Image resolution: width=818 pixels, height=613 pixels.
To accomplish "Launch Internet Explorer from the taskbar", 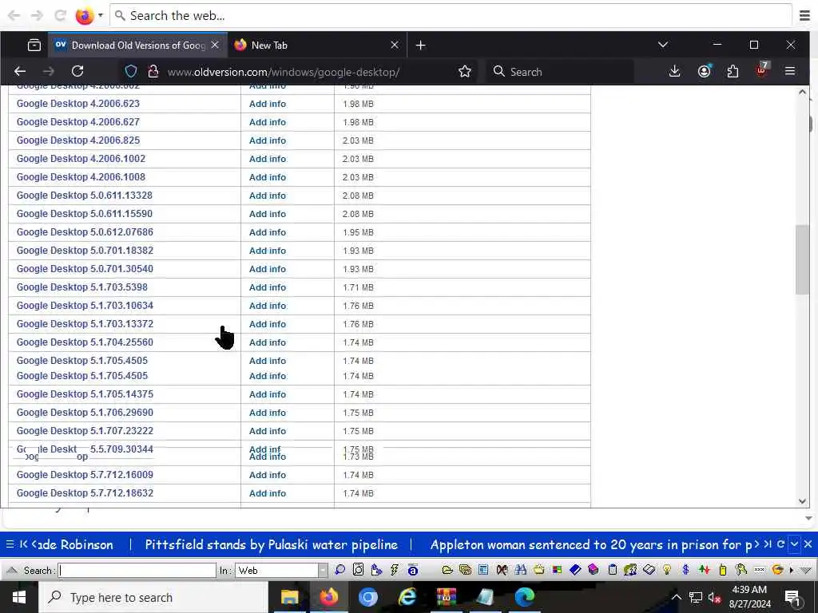I will [407, 597].
